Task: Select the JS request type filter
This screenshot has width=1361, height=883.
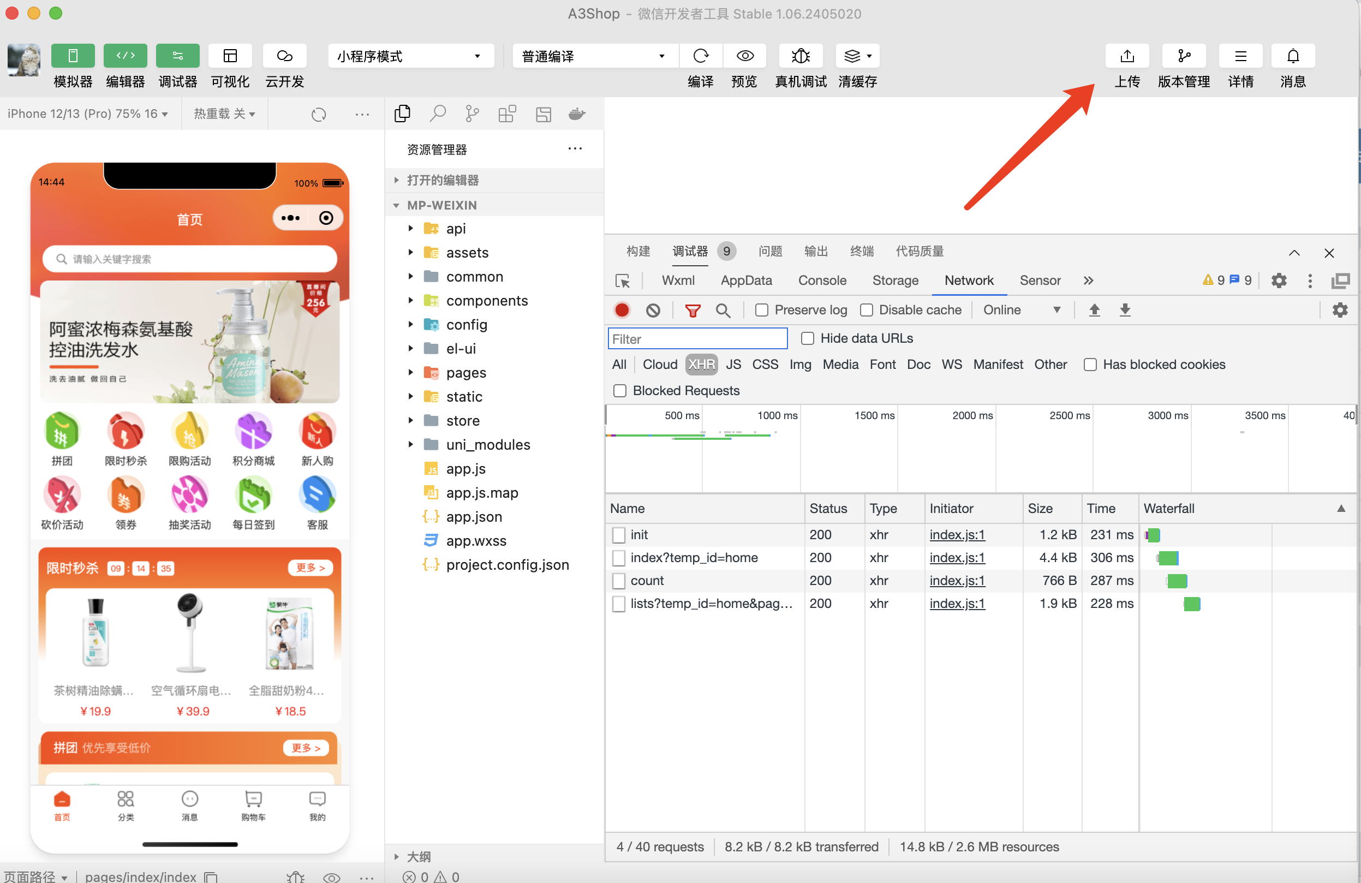Action: (x=733, y=365)
